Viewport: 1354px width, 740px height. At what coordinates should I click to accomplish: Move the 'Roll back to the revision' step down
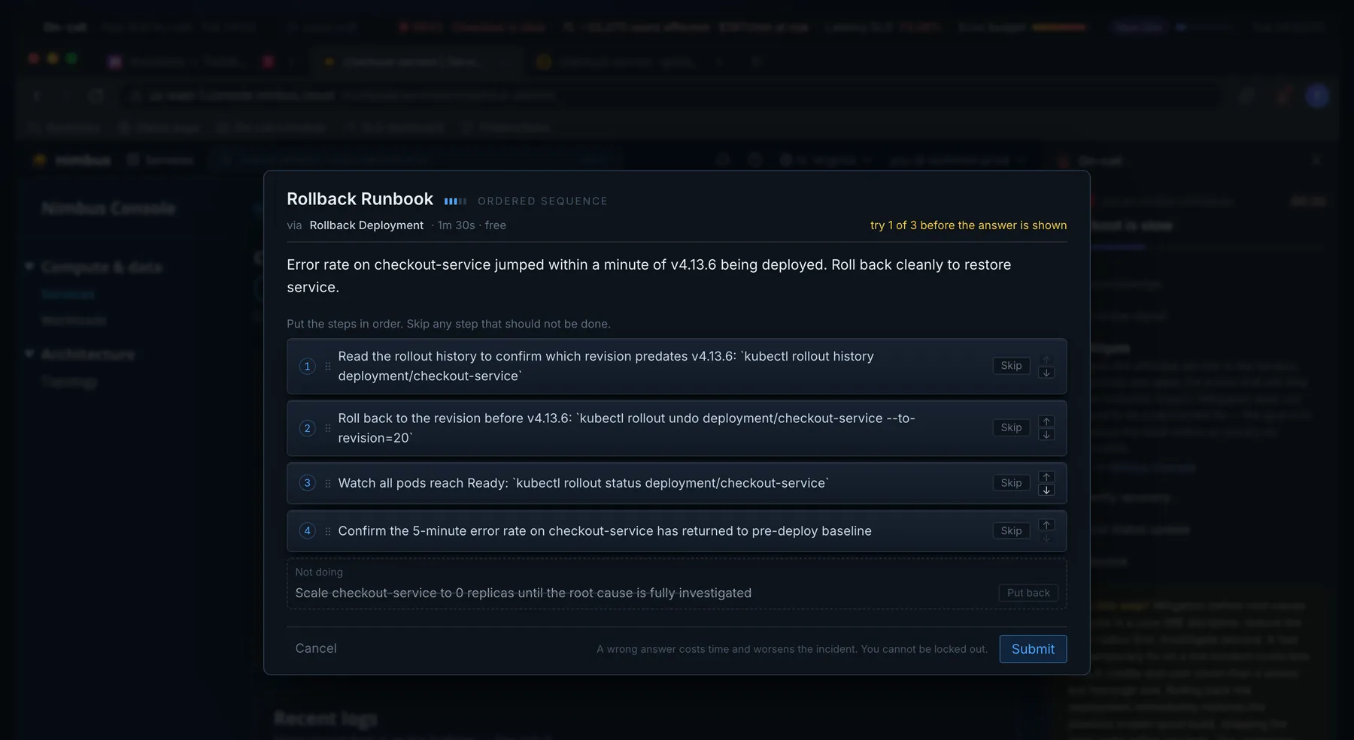tap(1046, 435)
